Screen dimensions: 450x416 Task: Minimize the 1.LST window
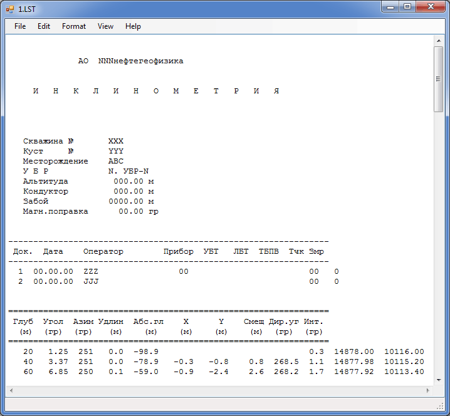point(392,7)
